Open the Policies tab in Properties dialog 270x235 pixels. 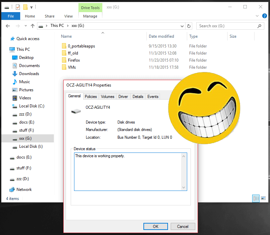[x=91, y=97]
